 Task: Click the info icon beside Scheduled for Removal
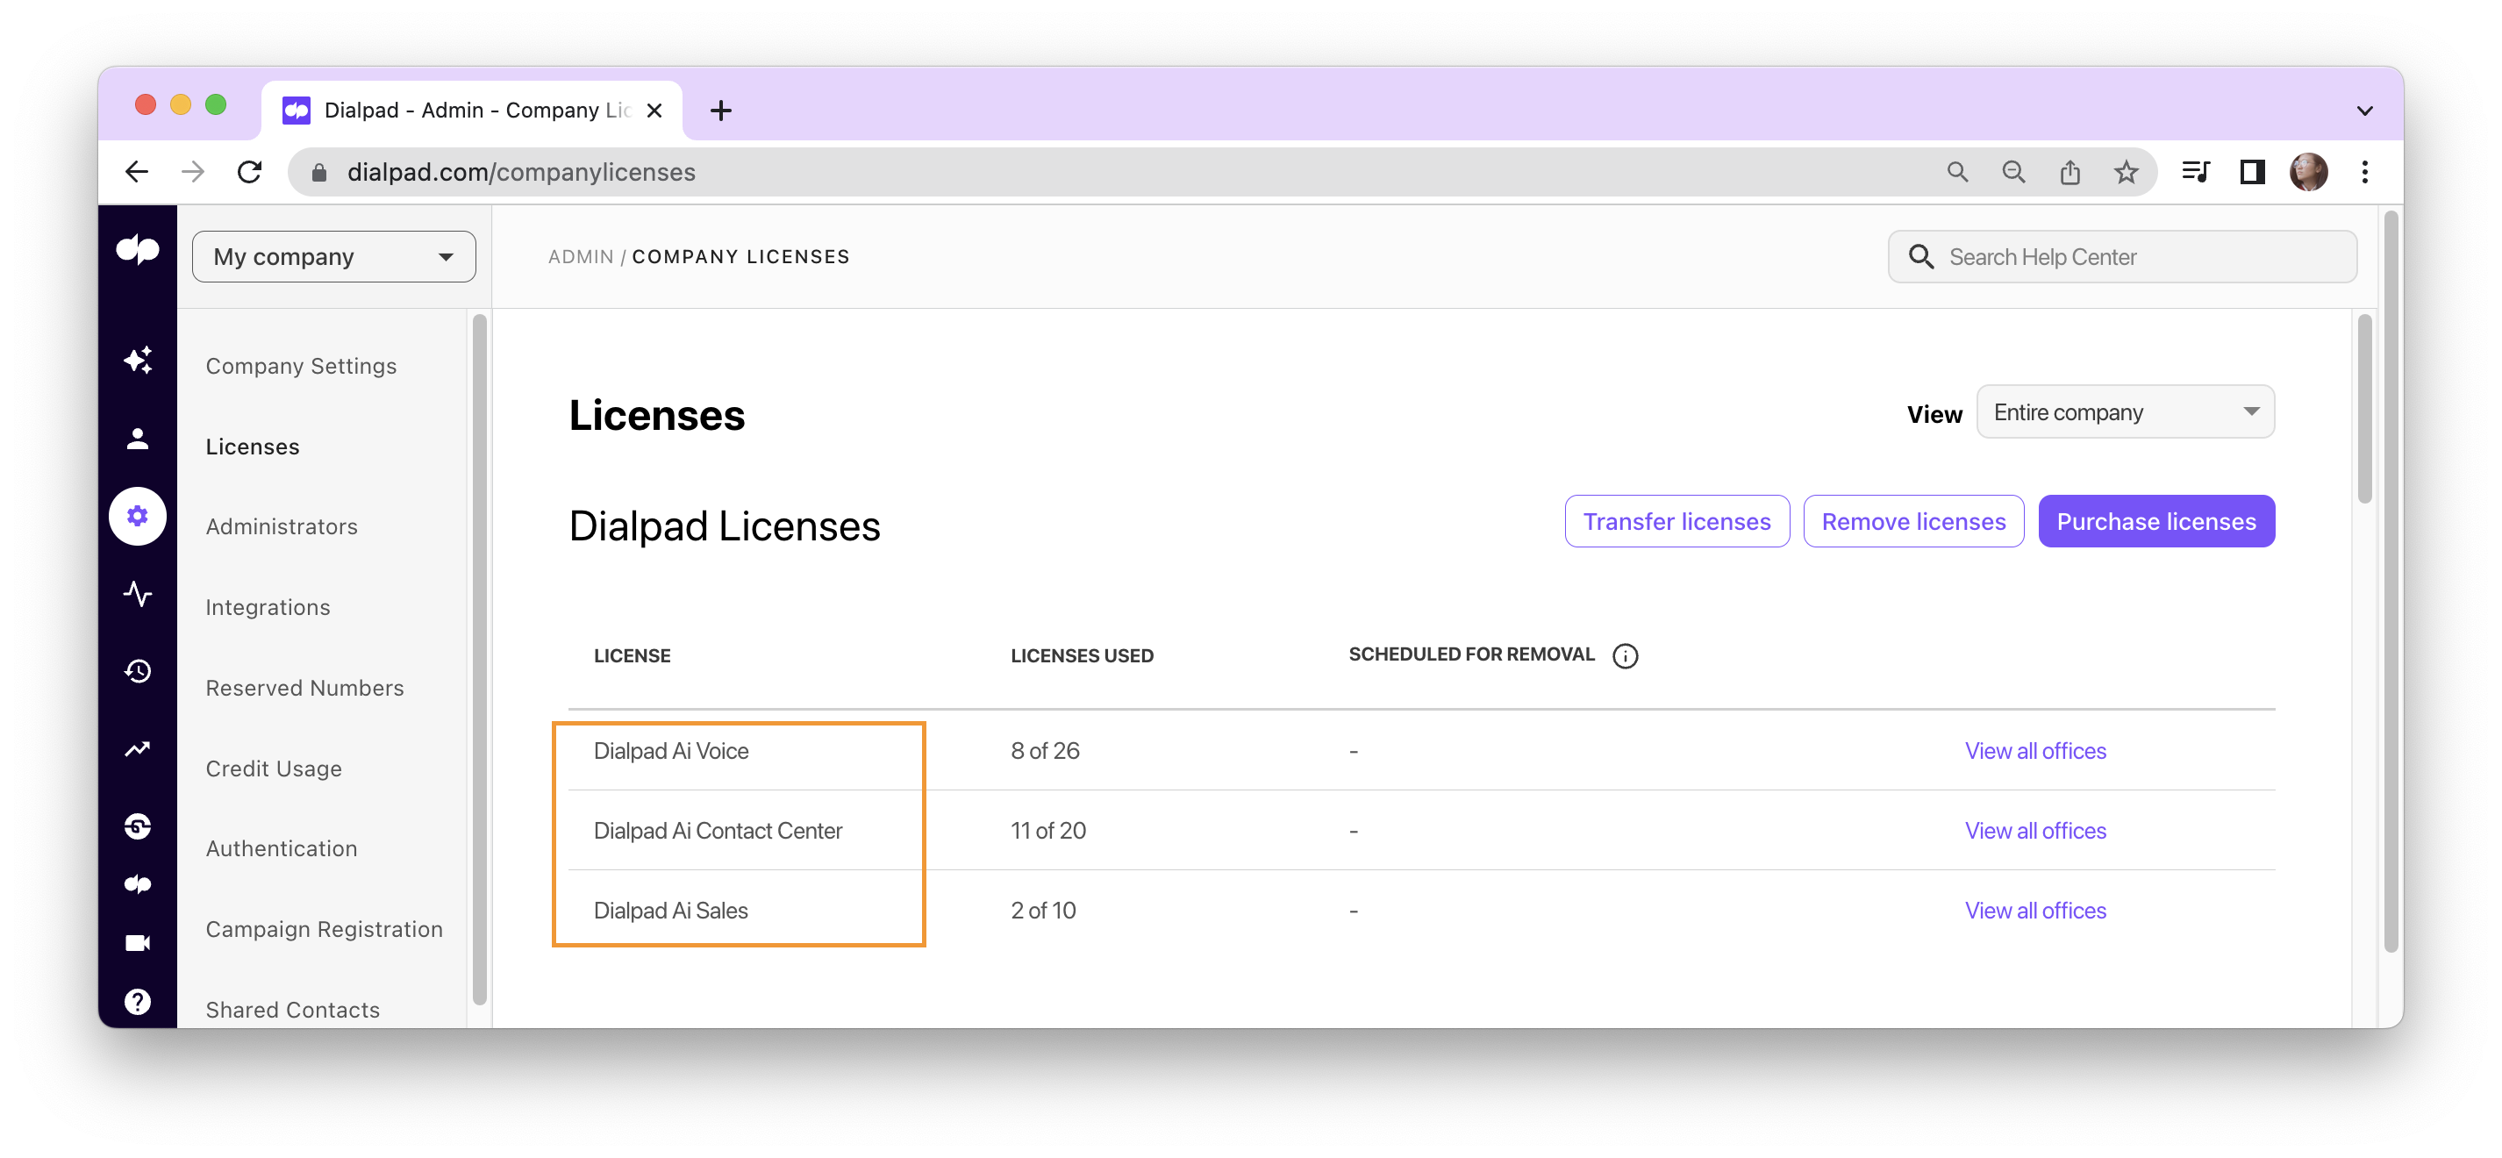[1625, 657]
